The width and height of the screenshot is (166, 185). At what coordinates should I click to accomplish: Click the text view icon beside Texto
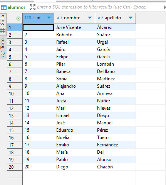pos(3,54)
